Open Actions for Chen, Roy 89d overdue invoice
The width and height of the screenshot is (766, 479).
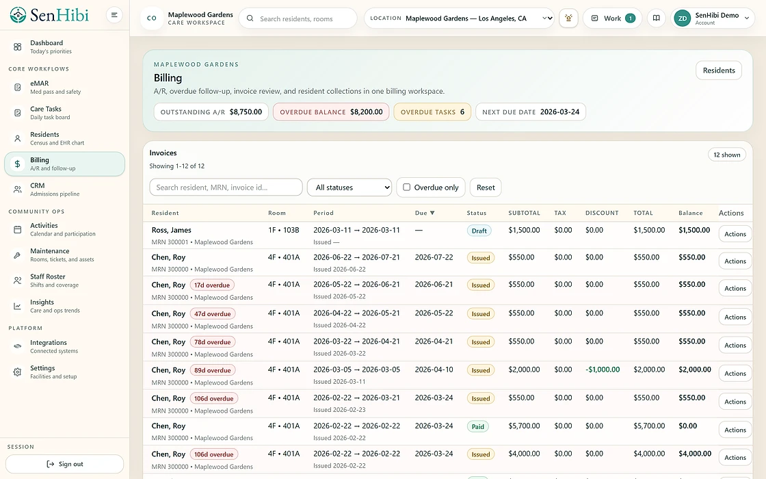pos(735,374)
